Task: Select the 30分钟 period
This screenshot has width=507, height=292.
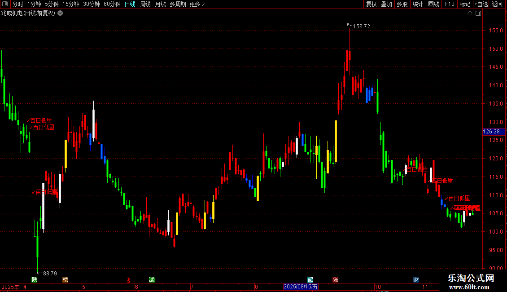Action: point(91,4)
